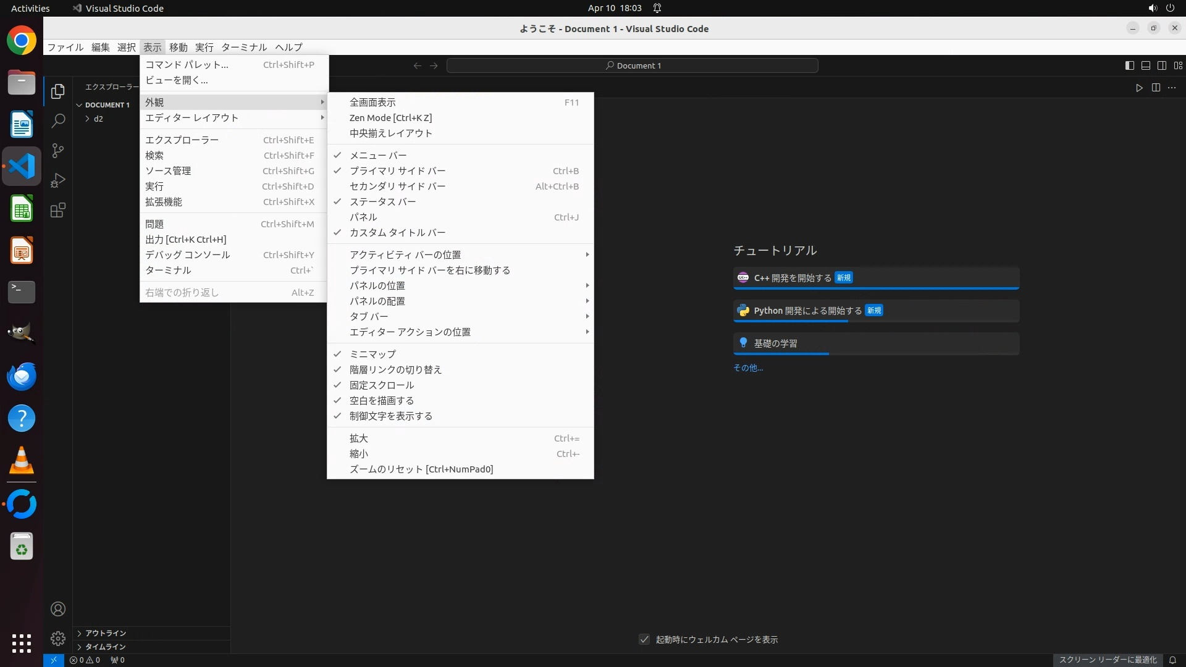The height and width of the screenshot is (667, 1186).
Task: Open the ターミナル menu in menu bar
Action: click(x=244, y=47)
